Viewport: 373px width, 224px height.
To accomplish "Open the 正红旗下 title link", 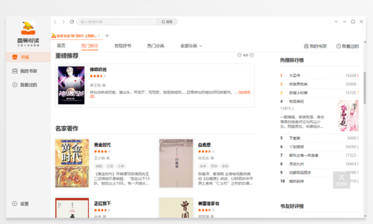I will tap(102, 203).
